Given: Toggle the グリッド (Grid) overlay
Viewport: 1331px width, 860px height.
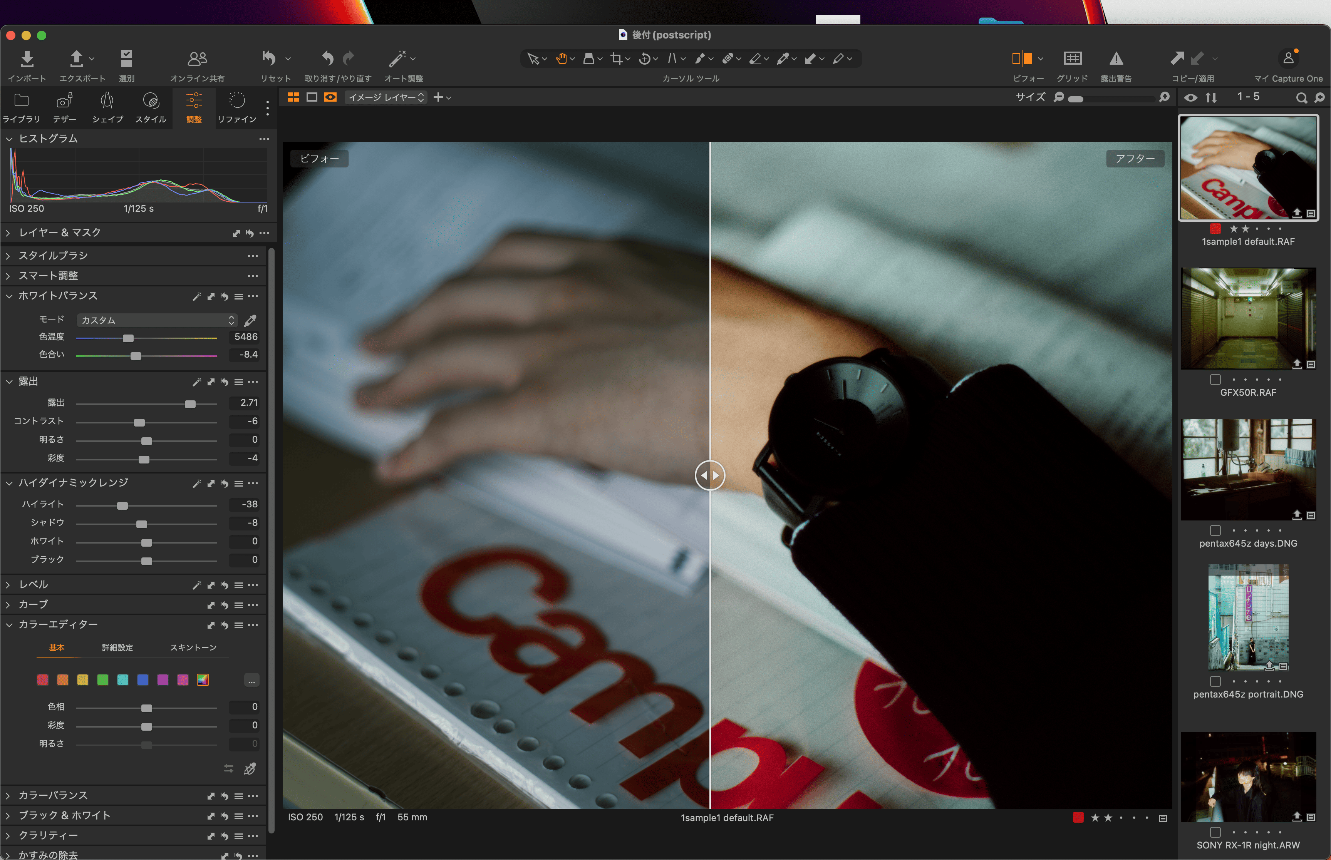Looking at the screenshot, I should point(1073,58).
